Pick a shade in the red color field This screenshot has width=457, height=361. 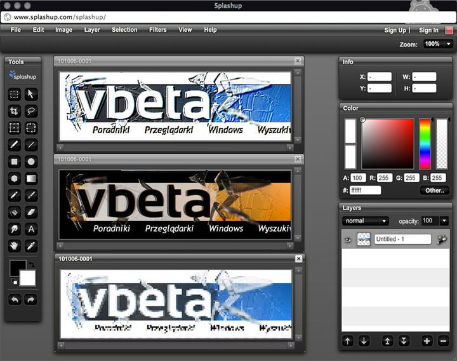[x=388, y=144]
